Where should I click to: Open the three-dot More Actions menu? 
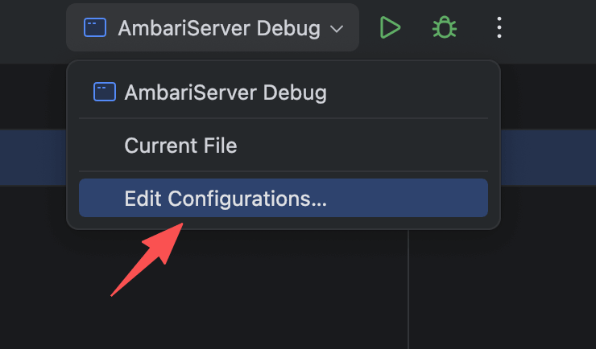(x=499, y=28)
